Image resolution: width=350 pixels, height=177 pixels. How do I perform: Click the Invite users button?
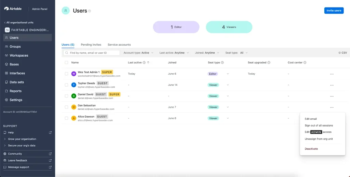pos(334,11)
